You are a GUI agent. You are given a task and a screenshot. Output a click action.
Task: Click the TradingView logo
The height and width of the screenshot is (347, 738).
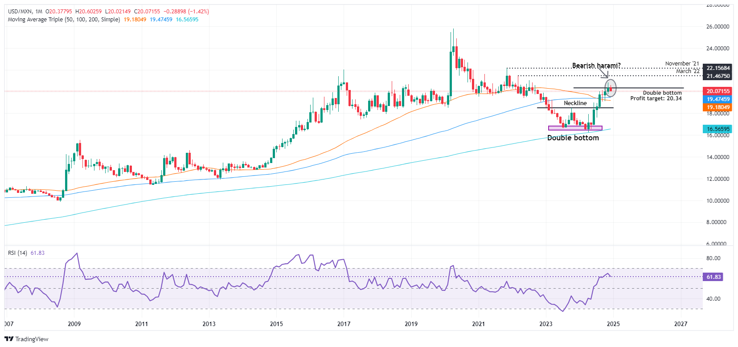26,339
